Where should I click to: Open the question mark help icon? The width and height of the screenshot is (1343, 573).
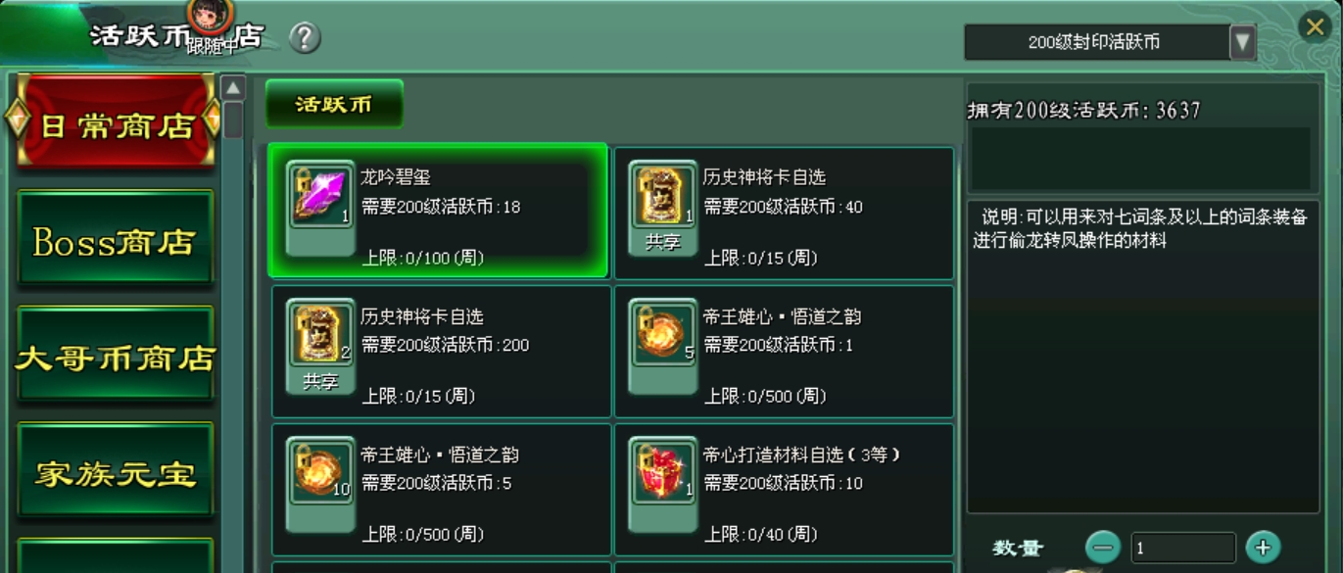click(306, 38)
